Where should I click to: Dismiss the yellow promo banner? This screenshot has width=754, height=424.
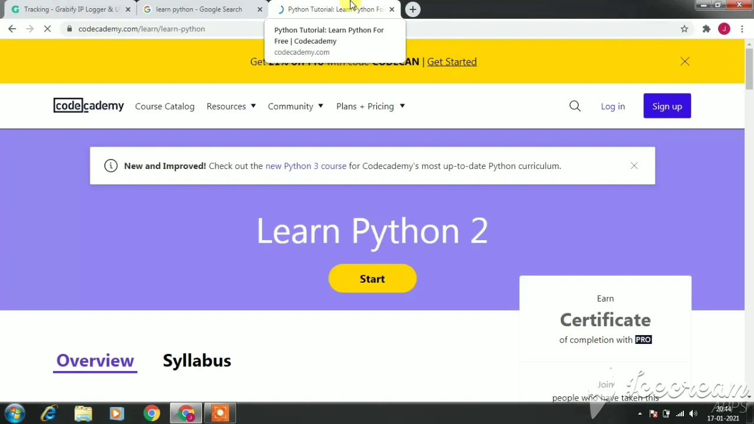[x=684, y=61]
